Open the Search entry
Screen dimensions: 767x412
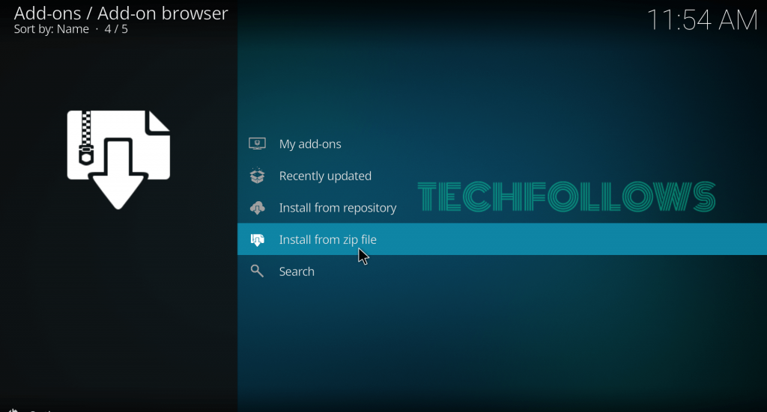pos(502,271)
